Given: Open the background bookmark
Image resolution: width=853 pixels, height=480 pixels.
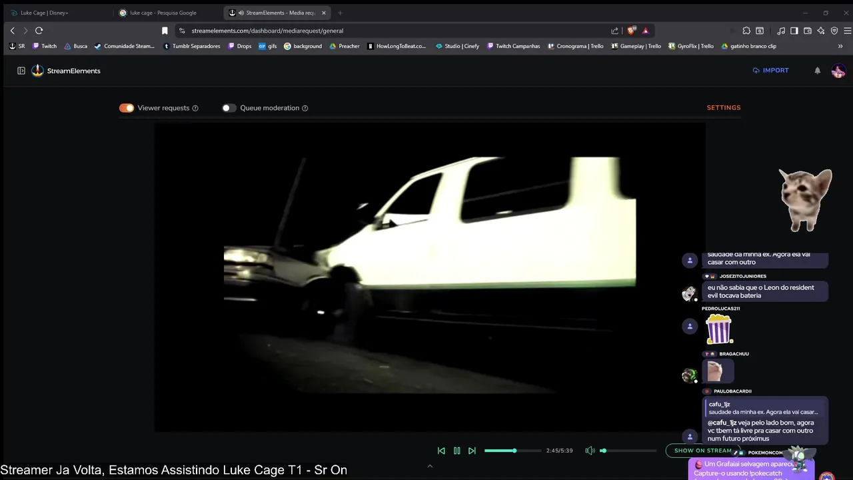Looking at the screenshot, I should [303, 47].
